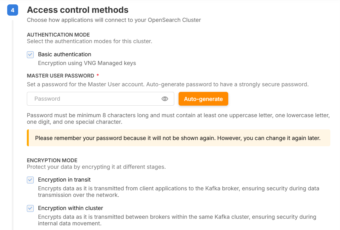Viewport: 340px width, 230px height.
Task: Click the vertical step progress line
Action: point(12,125)
